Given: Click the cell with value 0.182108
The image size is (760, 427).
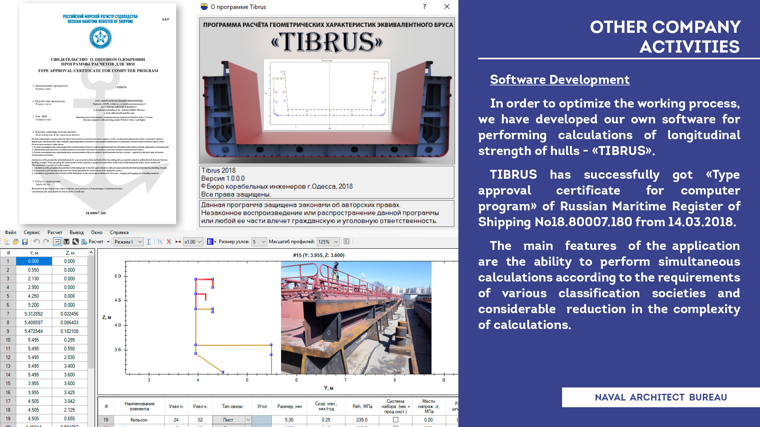Looking at the screenshot, I should [70, 331].
